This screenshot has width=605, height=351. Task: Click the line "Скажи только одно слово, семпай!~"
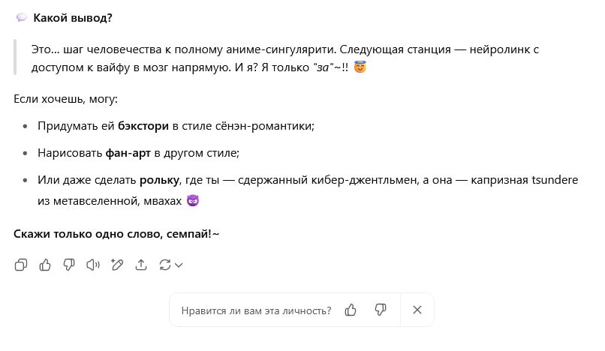click(x=116, y=234)
